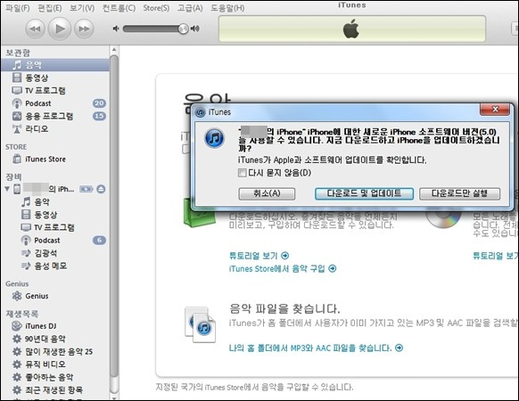The width and height of the screenshot is (519, 401).
Task: Collapse the iPhone device tree
Action: pyautogui.click(x=7, y=189)
